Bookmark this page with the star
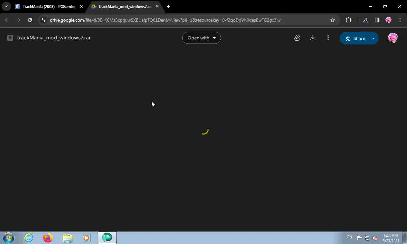The width and height of the screenshot is (407, 244). tap(333, 20)
